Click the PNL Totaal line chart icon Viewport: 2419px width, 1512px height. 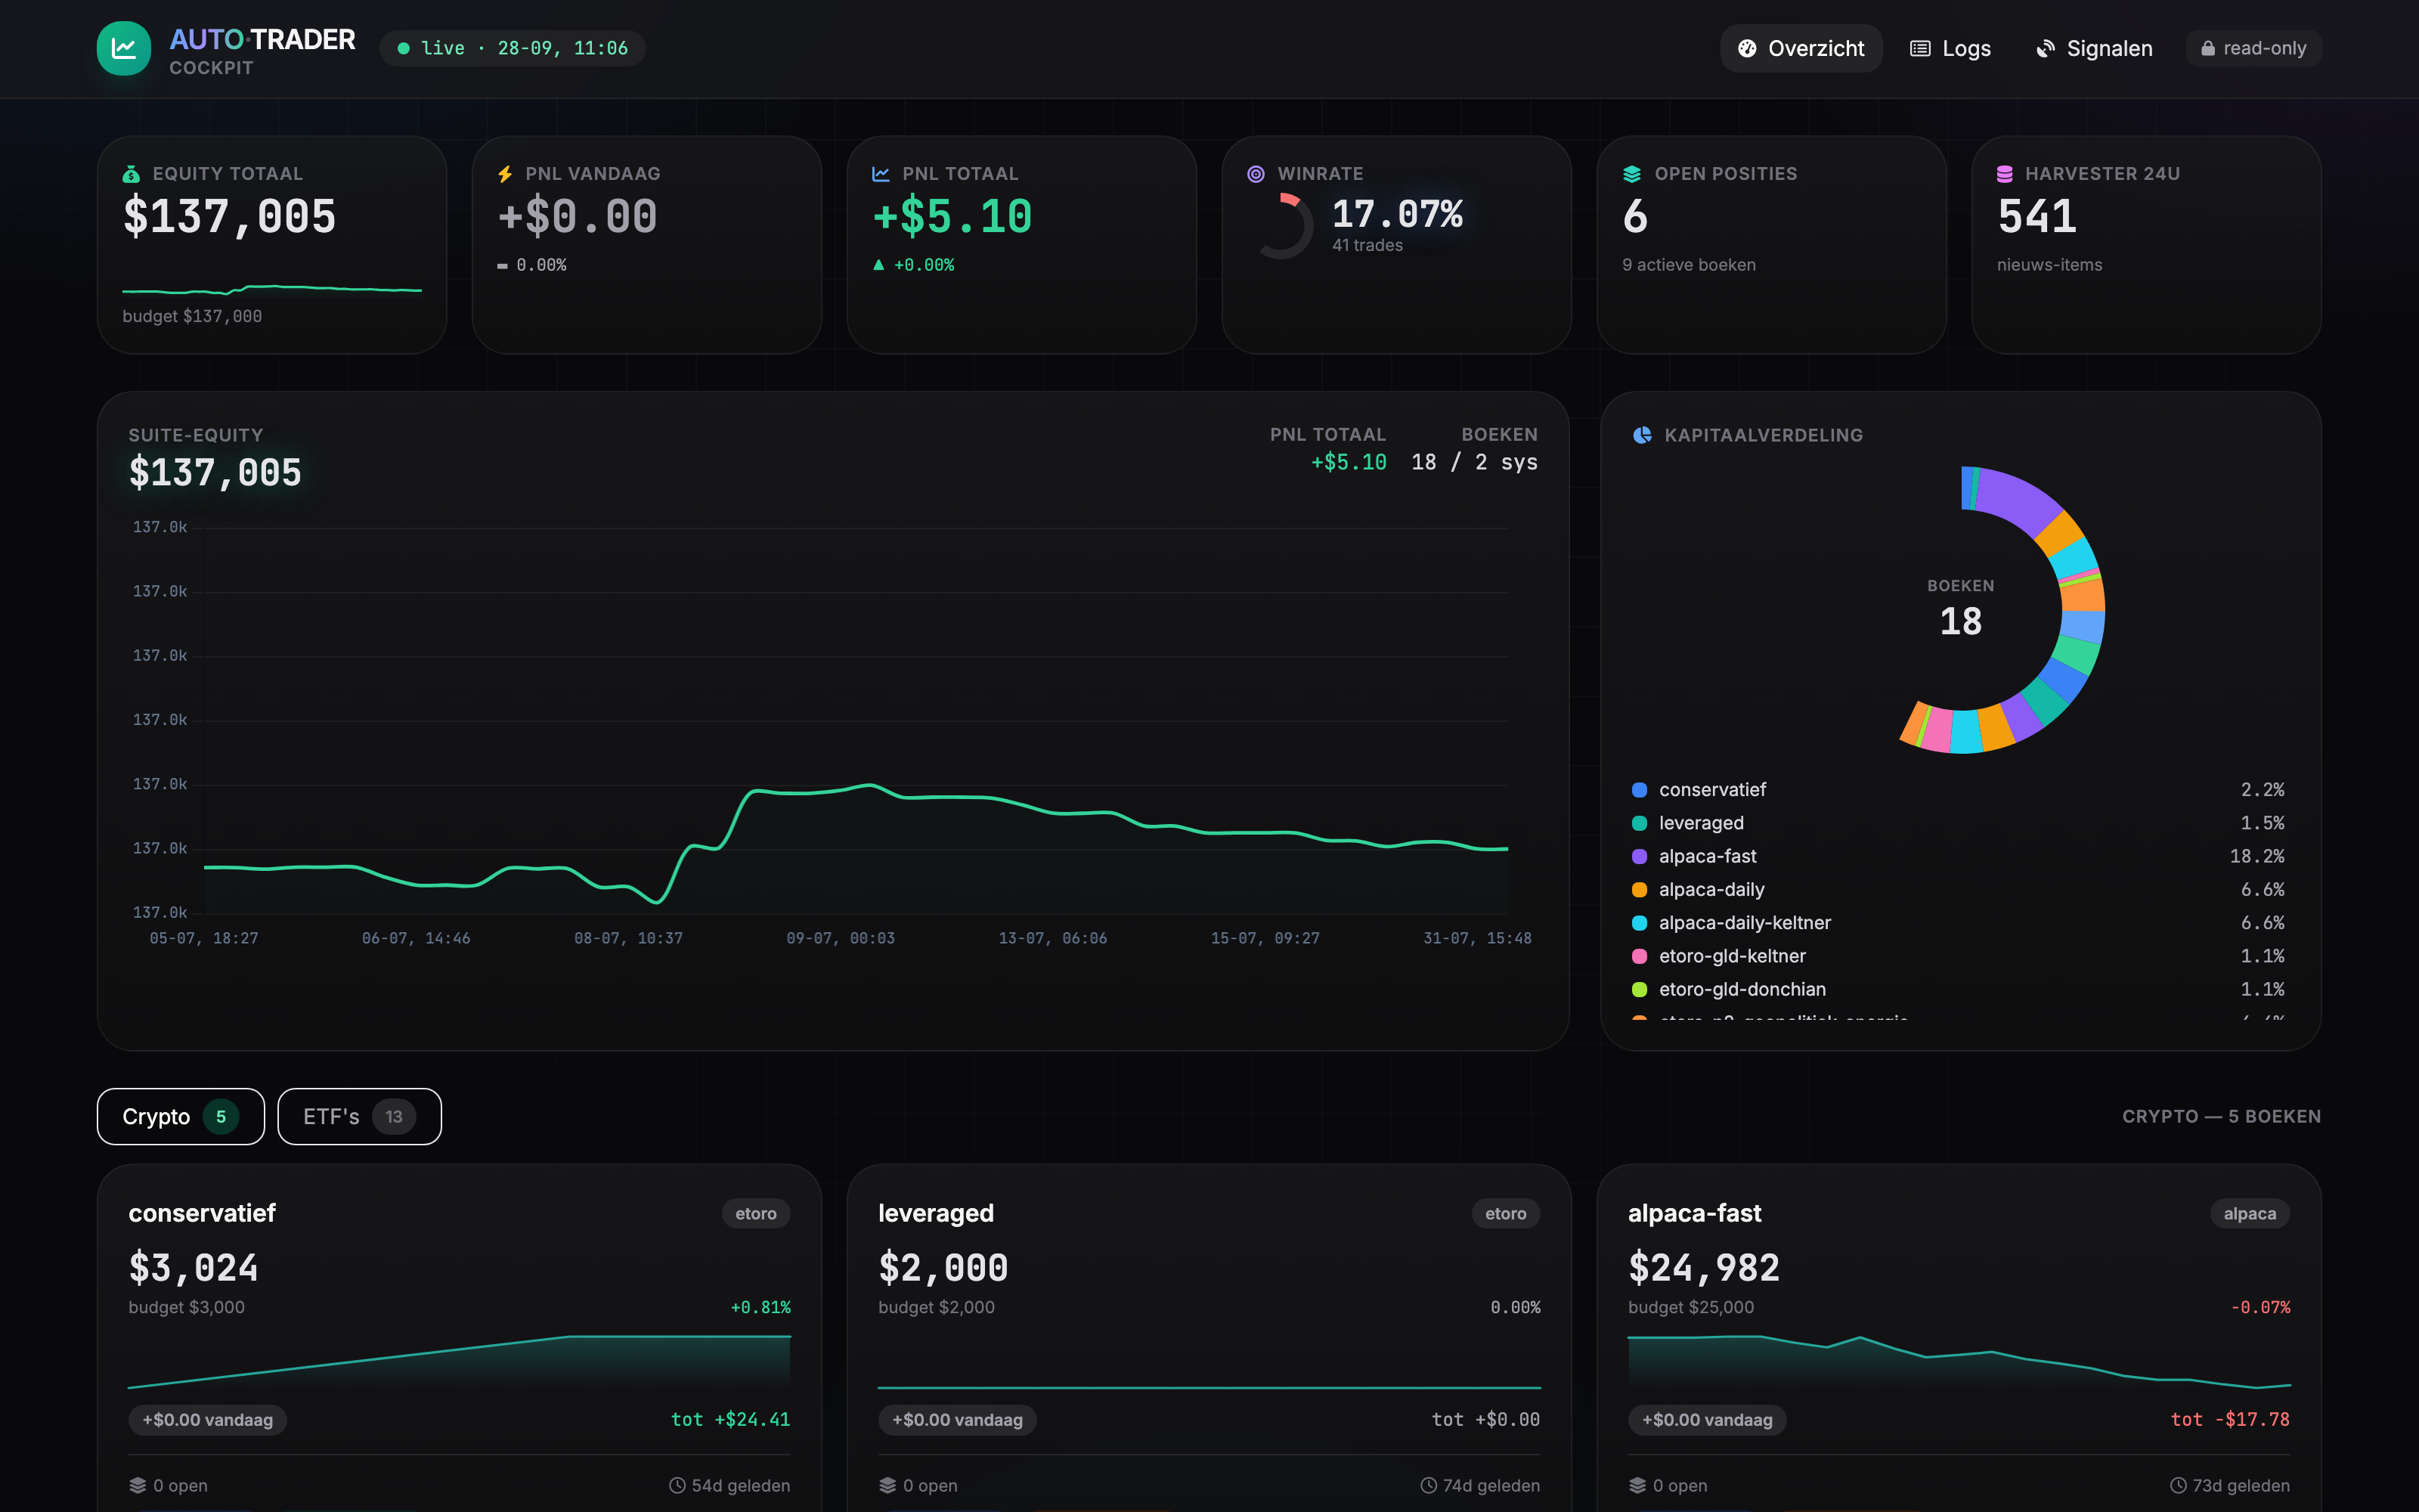881,174
